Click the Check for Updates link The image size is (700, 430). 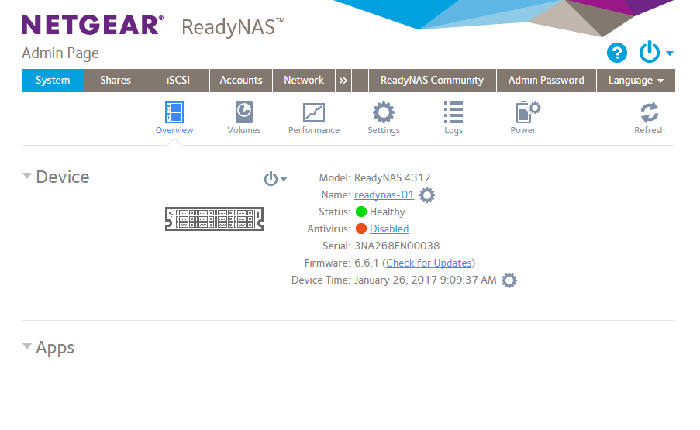pyautogui.click(x=429, y=263)
